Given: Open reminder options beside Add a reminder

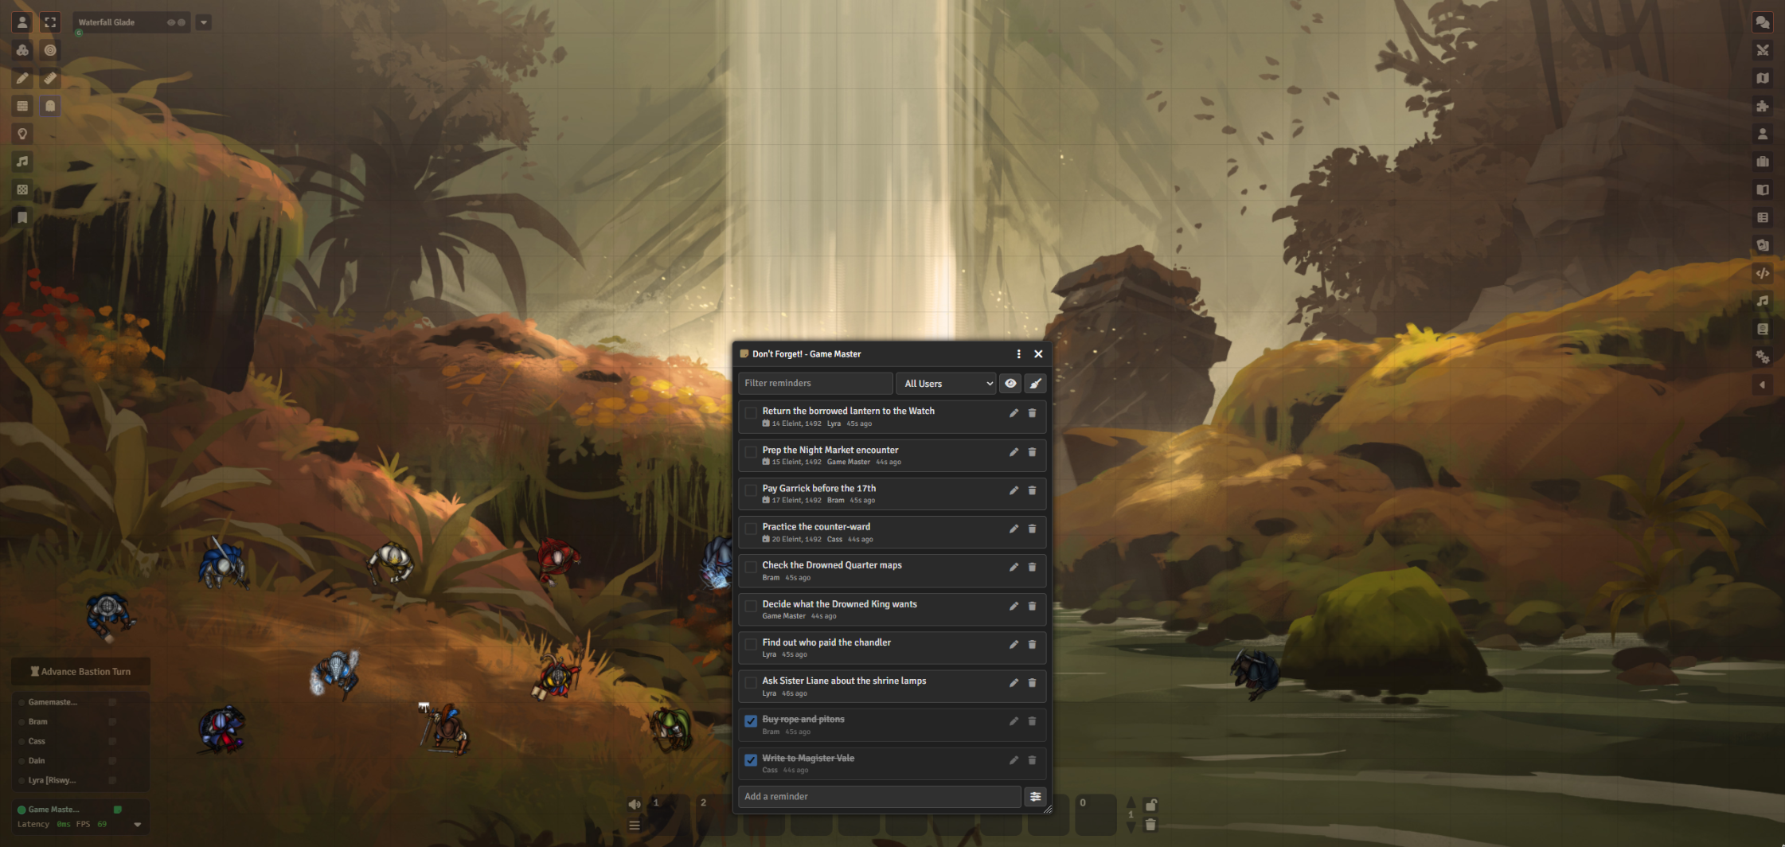Looking at the screenshot, I should tap(1035, 796).
